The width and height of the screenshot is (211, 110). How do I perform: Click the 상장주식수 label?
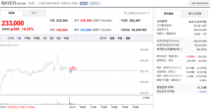[x=162, y=29]
